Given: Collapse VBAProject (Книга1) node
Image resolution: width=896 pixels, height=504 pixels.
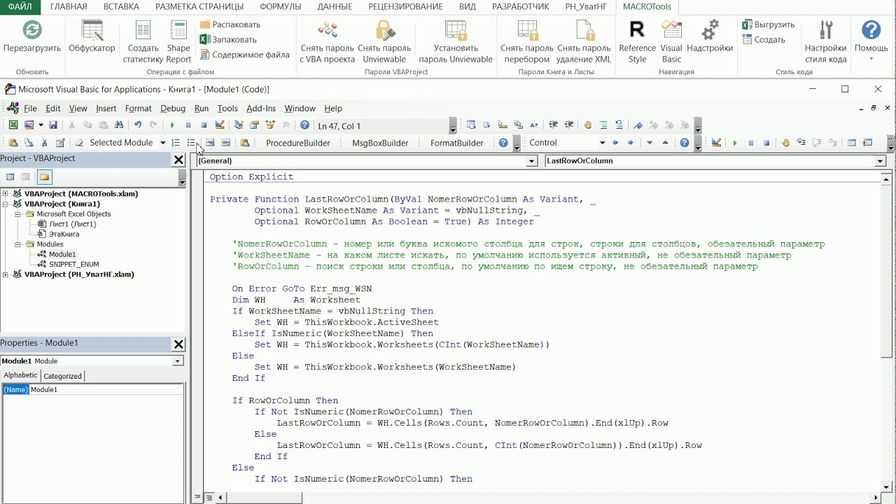Looking at the screenshot, I should pyautogui.click(x=6, y=204).
